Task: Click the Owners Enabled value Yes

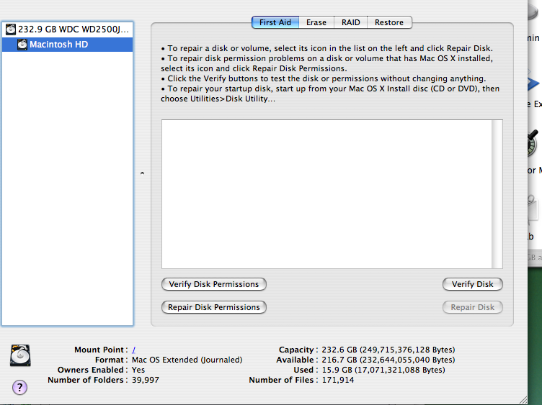Action: tap(138, 370)
